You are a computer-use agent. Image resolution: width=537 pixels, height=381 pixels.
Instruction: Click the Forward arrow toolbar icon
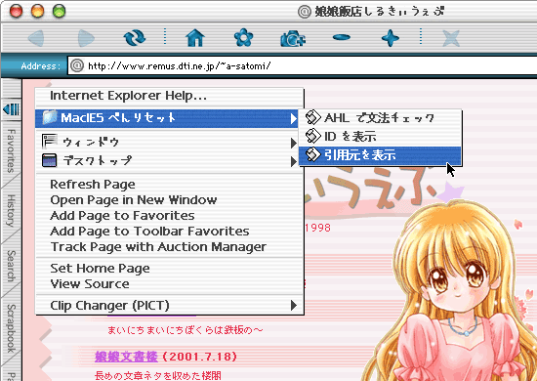click(86, 38)
